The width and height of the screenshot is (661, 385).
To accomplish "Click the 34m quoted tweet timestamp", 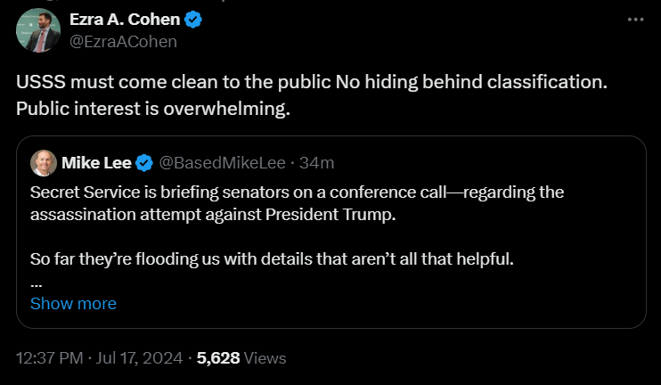I will click(x=316, y=162).
